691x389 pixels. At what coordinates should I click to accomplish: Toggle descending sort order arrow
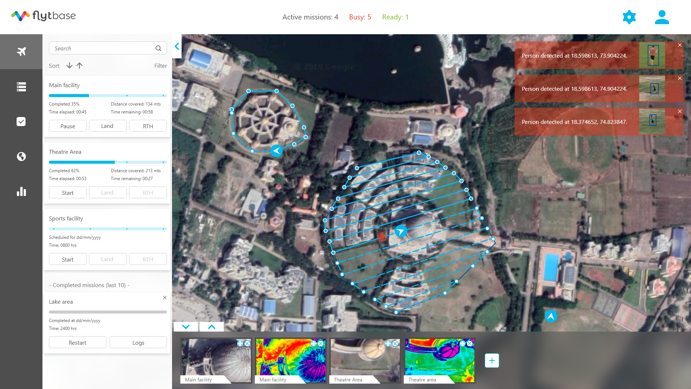(x=69, y=66)
